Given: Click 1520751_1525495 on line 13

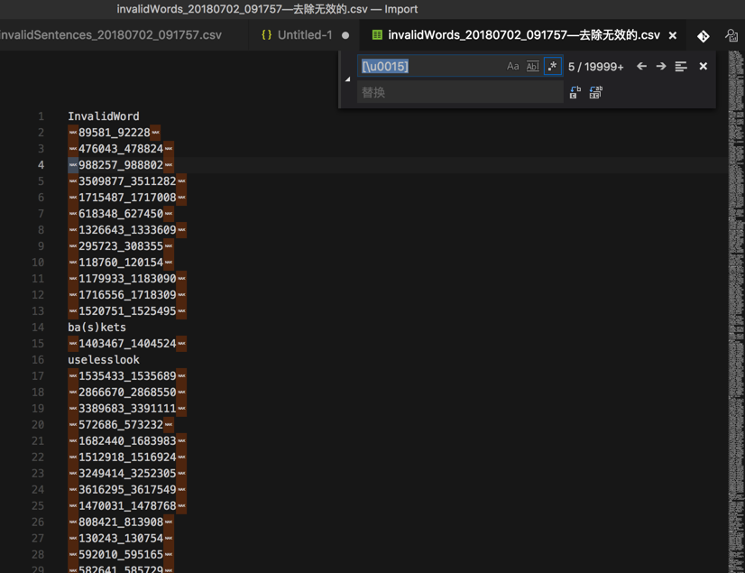Looking at the screenshot, I should pyautogui.click(x=127, y=310).
